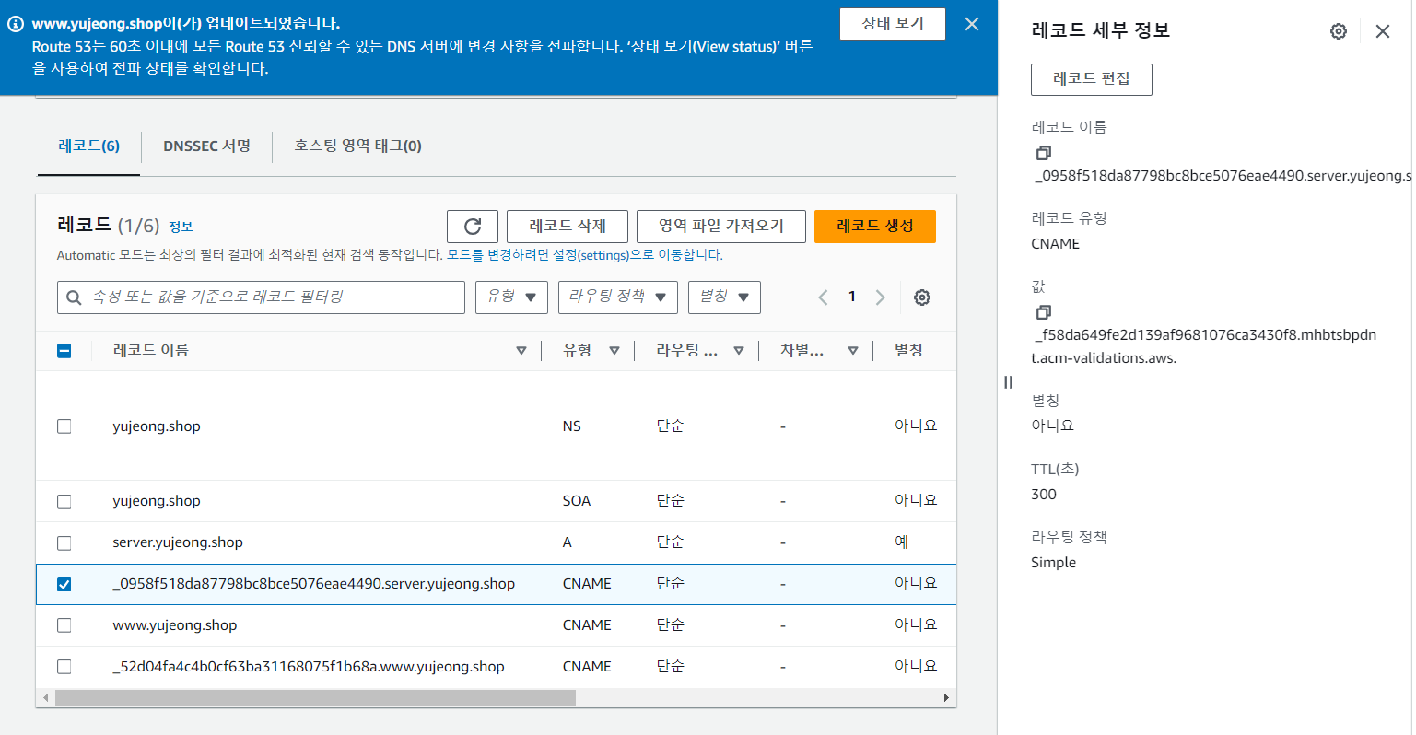
Task: Click server.yujeong.shop record name
Action: click(x=178, y=542)
